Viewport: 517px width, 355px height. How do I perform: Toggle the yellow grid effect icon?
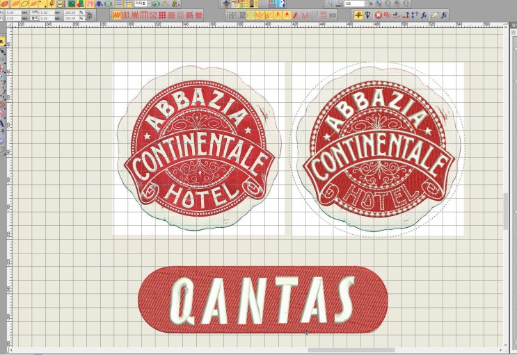point(250,15)
